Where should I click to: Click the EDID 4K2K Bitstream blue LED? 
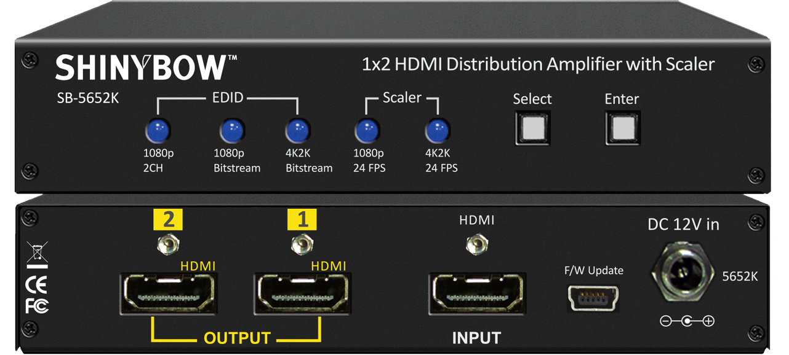[298, 130]
